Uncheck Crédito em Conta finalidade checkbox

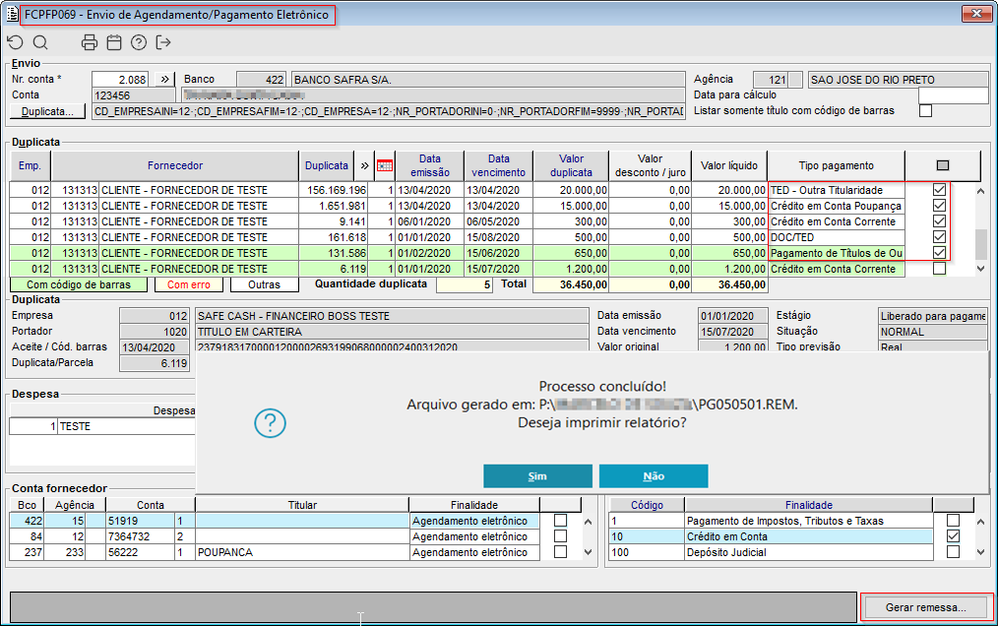coord(953,536)
